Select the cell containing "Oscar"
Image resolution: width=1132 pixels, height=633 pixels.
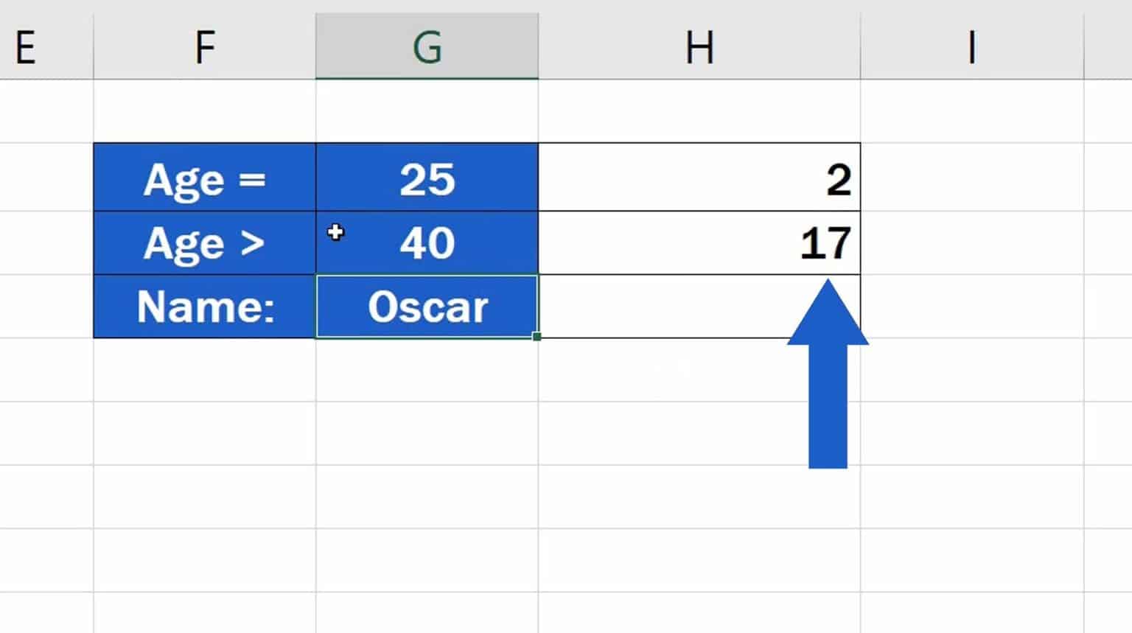tap(427, 307)
